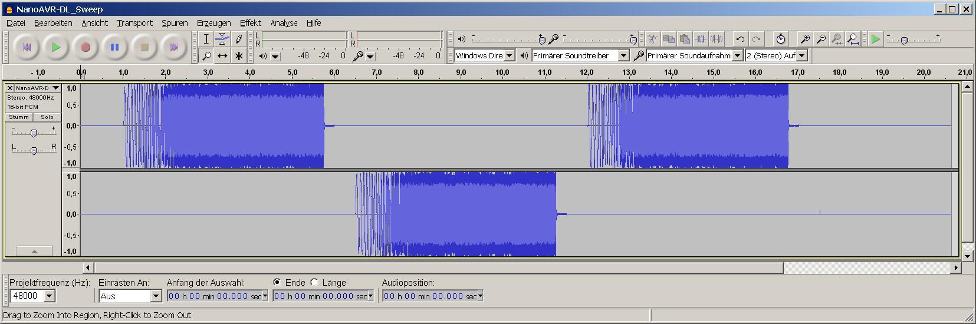Click the green Play button

pos(56,47)
